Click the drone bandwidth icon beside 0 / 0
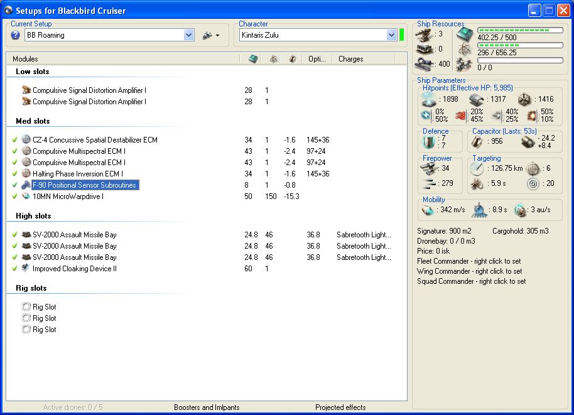Viewport: 574px width, 415px height. [x=464, y=65]
